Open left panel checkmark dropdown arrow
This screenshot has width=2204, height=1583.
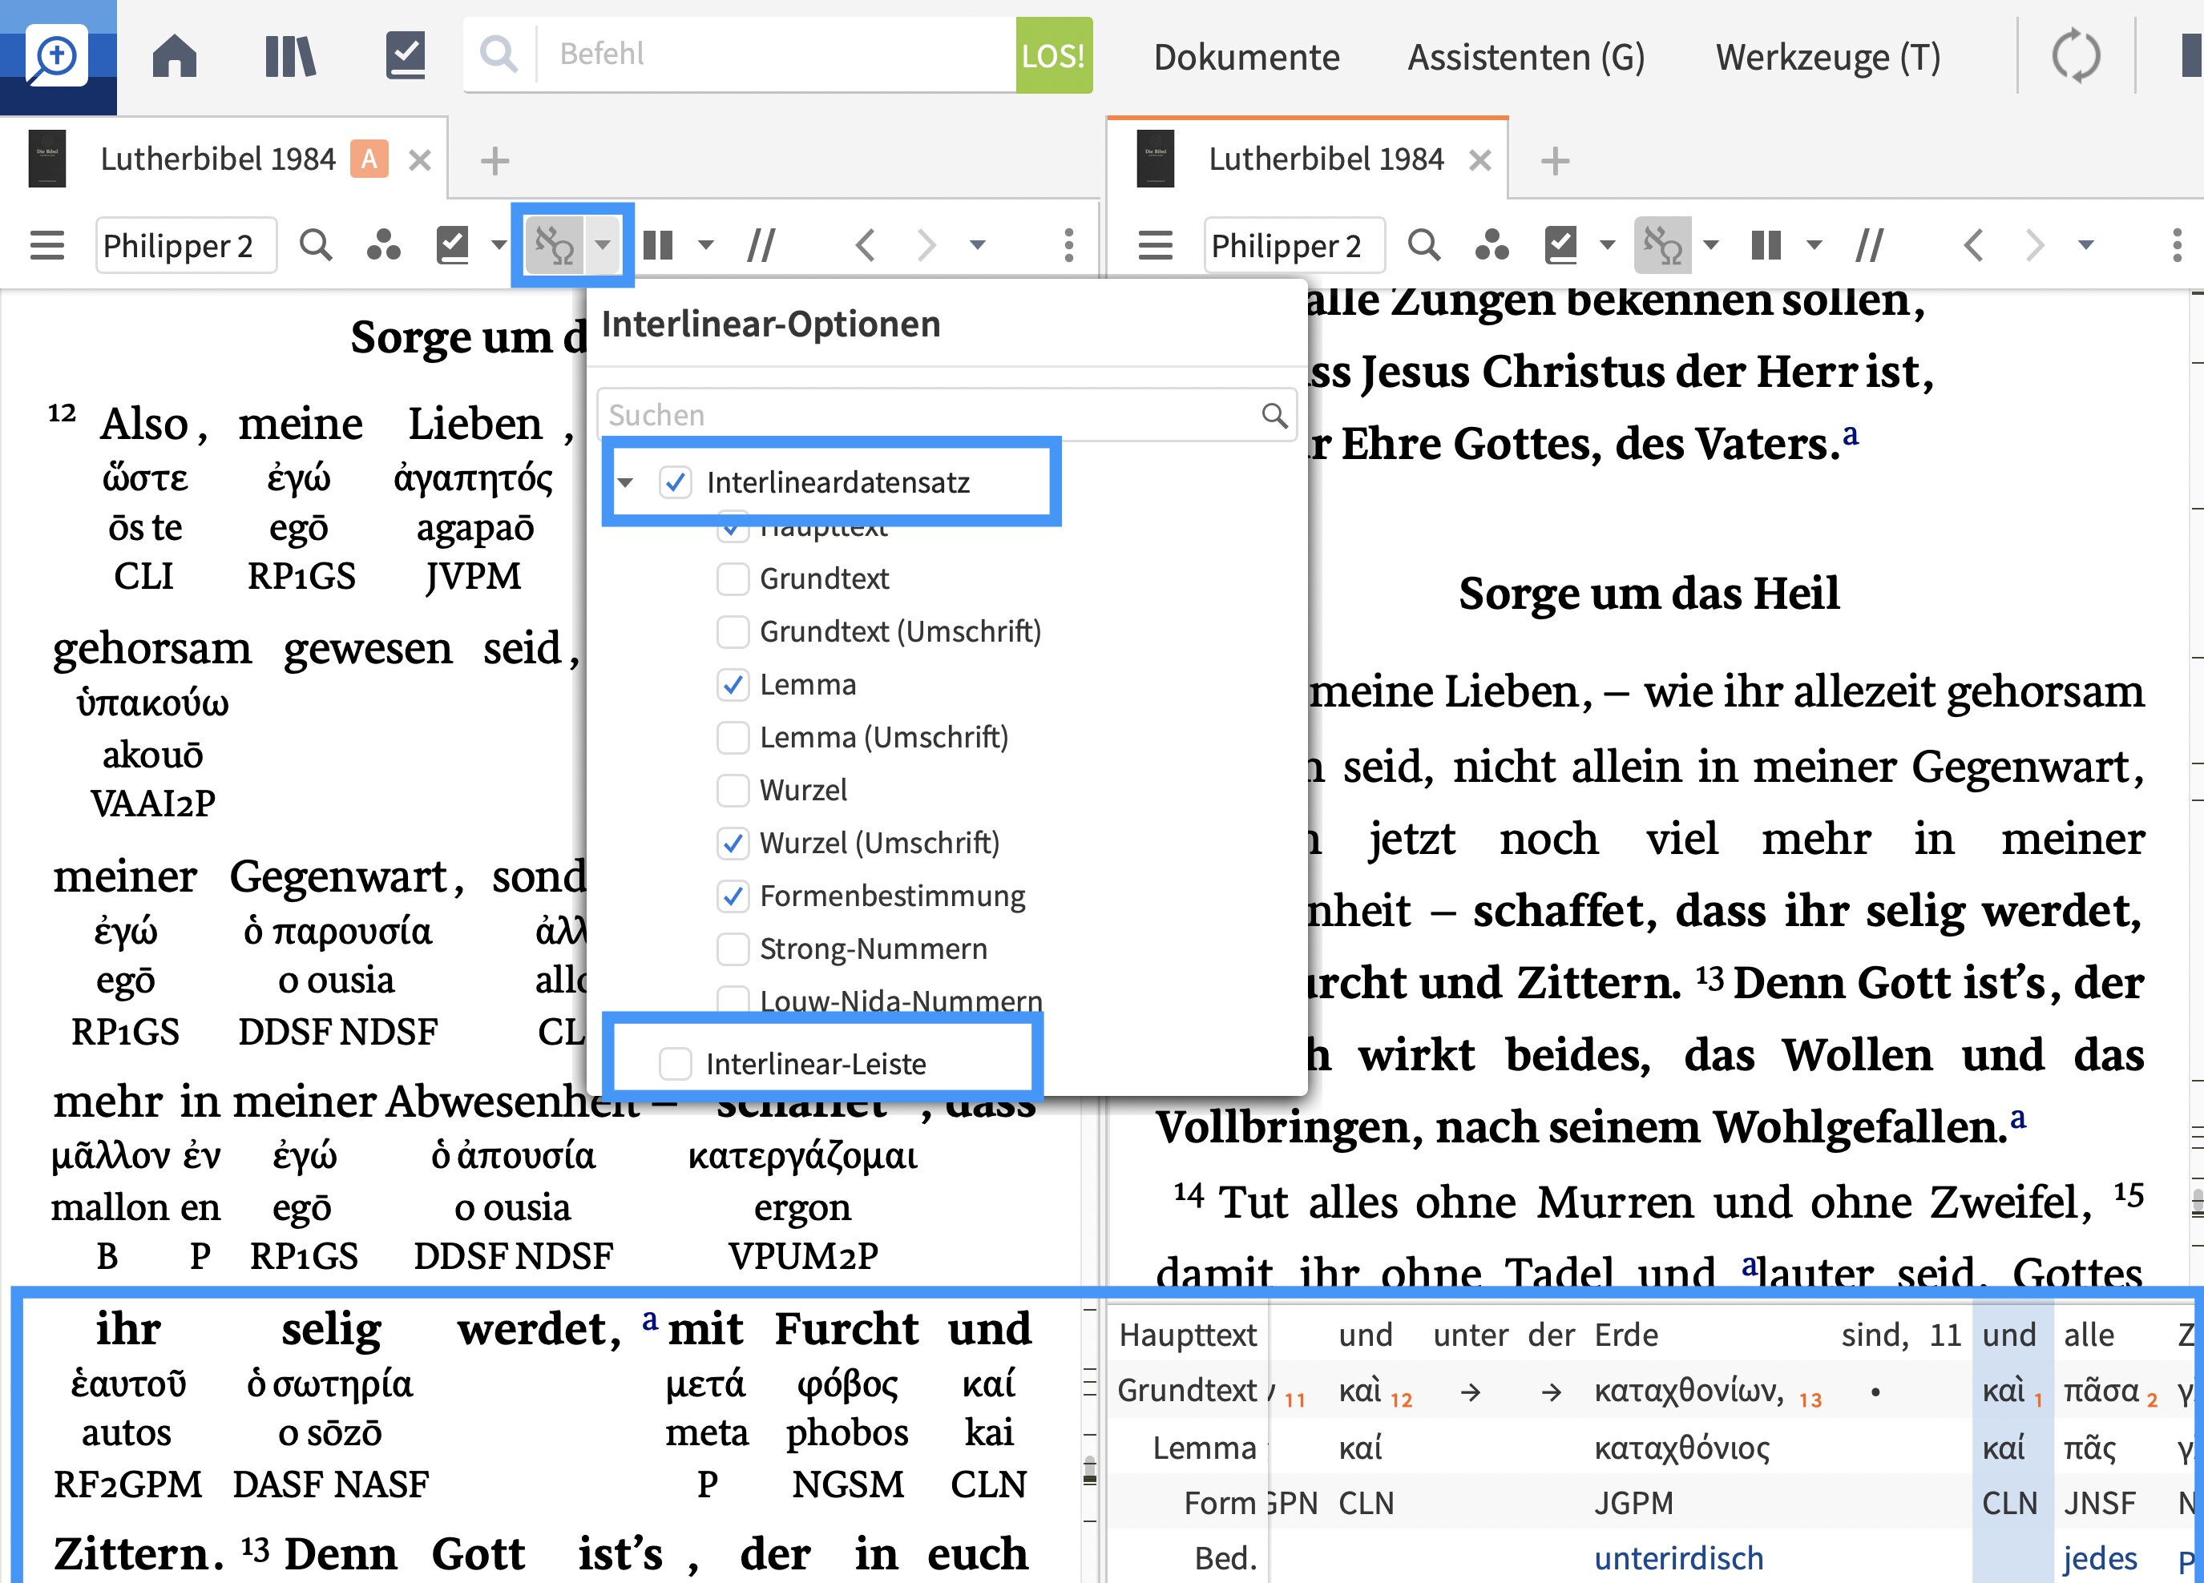tap(499, 244)
